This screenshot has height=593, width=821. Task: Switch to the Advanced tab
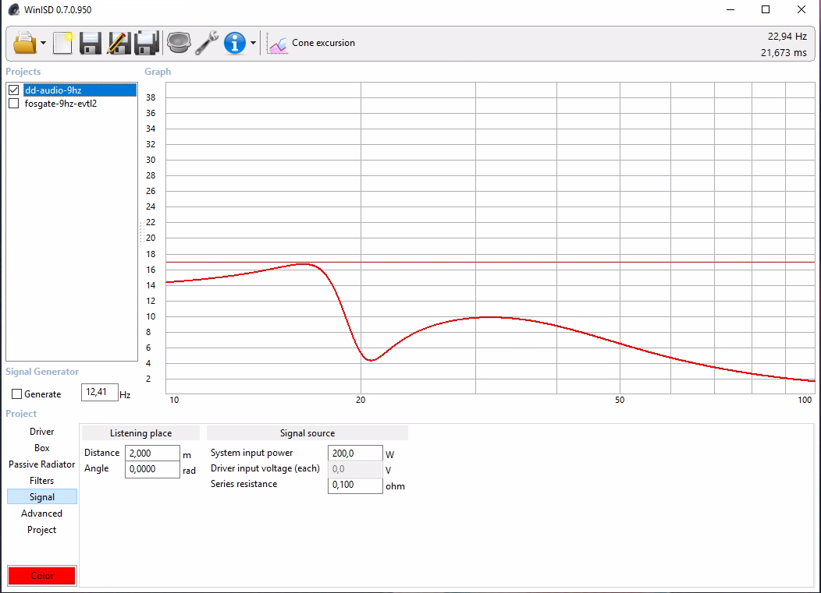click(x=42, y=513)
